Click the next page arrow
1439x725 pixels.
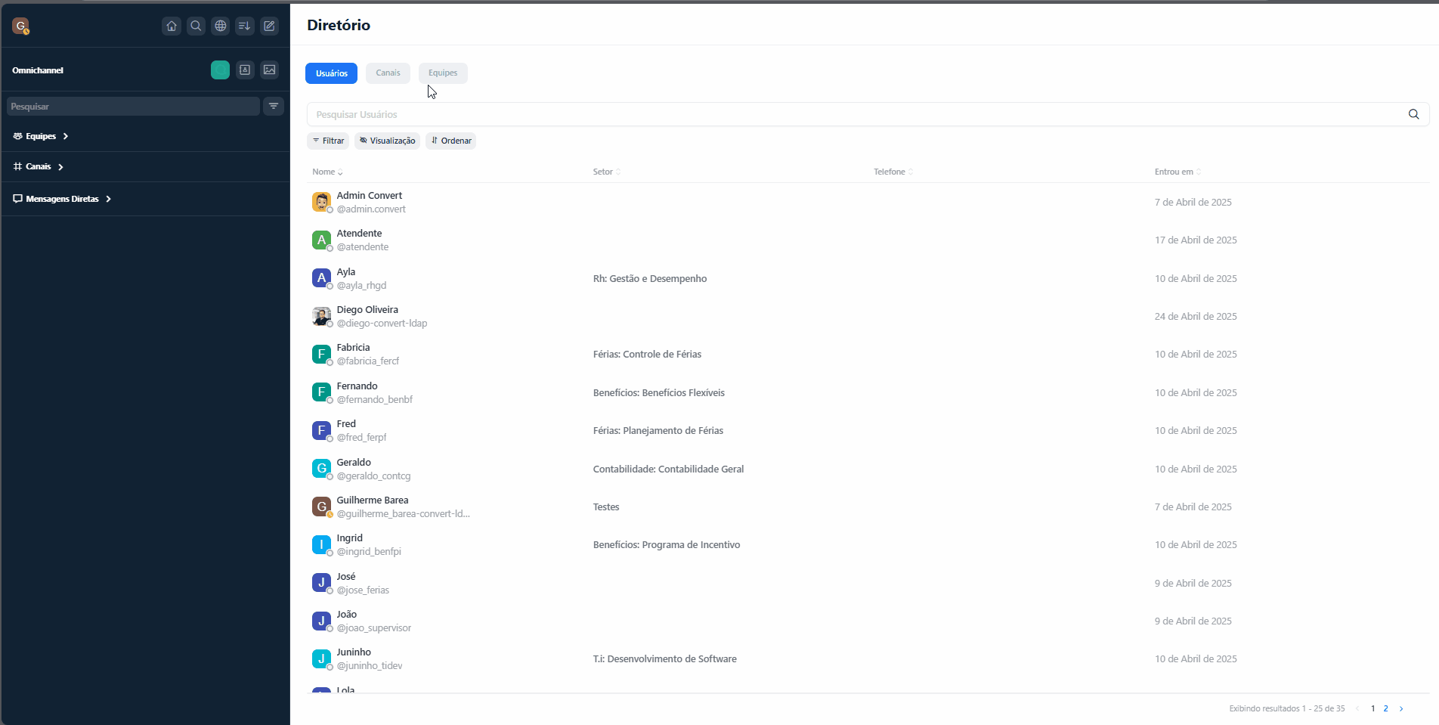tap(1401, 708)
